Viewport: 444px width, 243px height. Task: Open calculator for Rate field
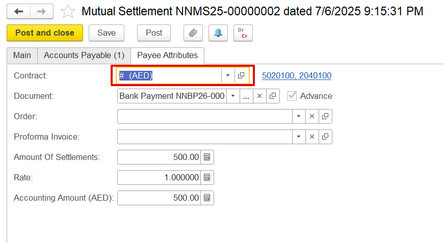tap(207, 177)
